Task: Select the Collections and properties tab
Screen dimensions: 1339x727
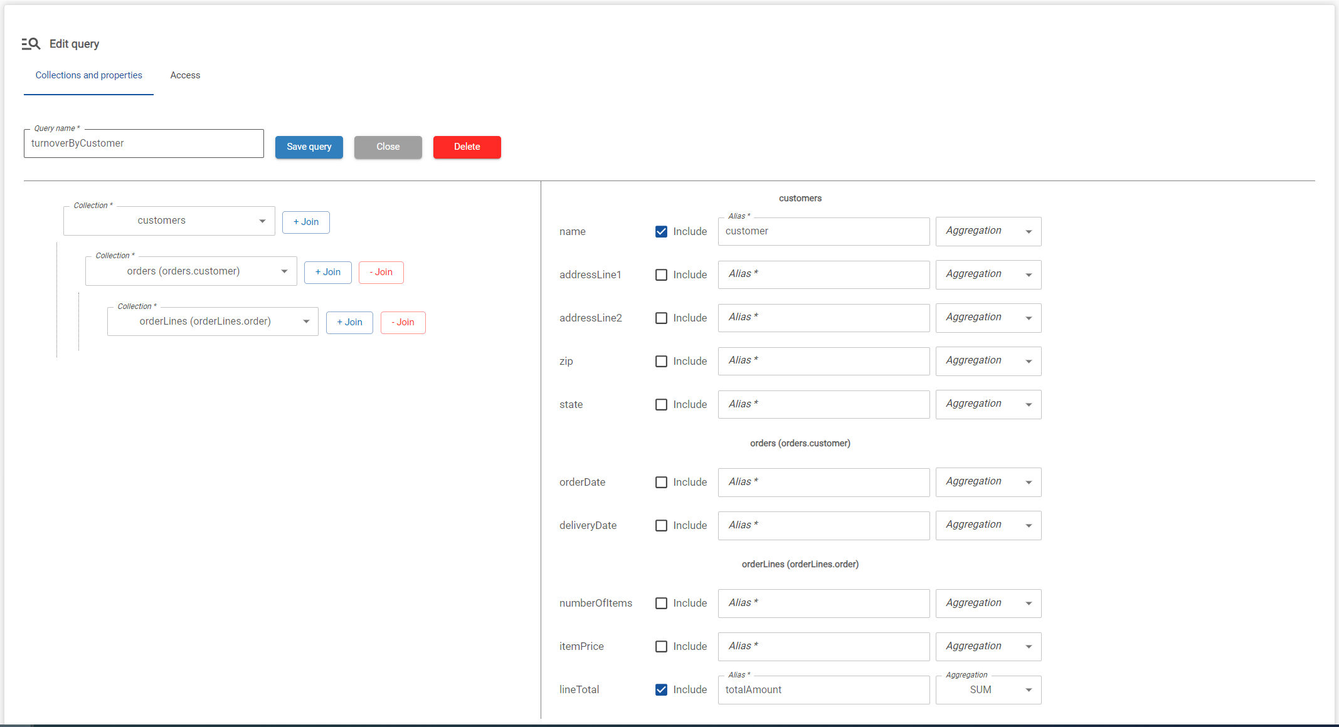Action: [x=88, y=75]
